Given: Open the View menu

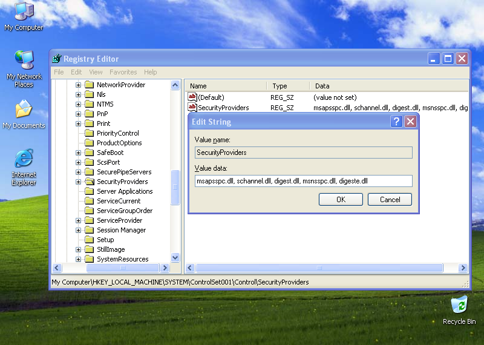Looking at the screenshot, I should pos(96,72).
